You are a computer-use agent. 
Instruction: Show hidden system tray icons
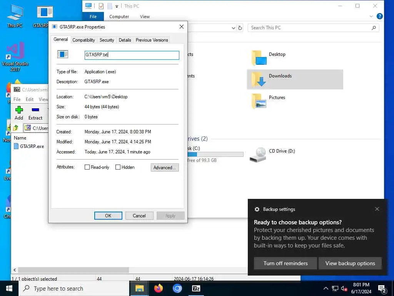pyautogui.click(x=326, y=288)
